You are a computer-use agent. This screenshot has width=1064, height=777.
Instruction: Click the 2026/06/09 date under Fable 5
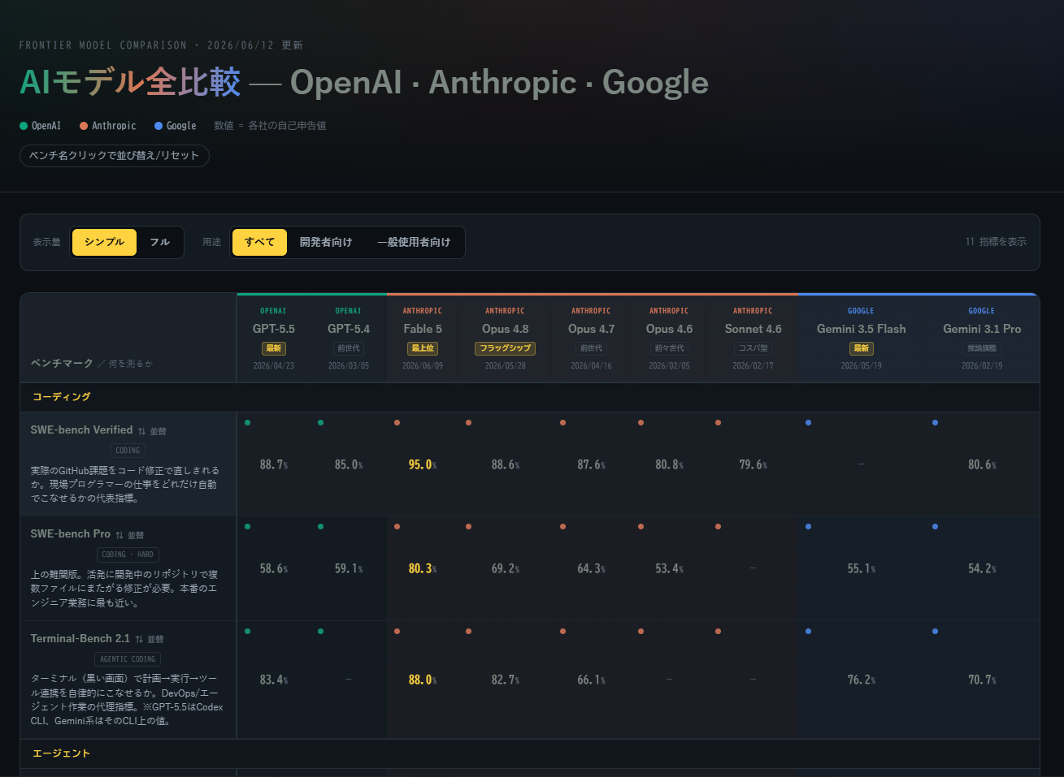423,366
